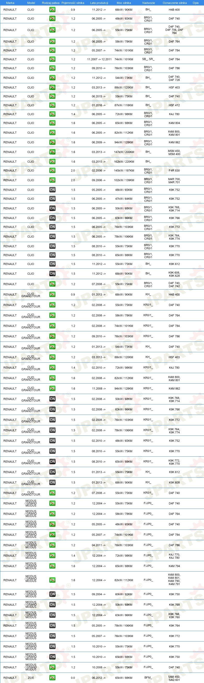Select body code cell 'SB_, SR_'
Image resolution: width=204 pixels, height=683 pixels.
click(x=148, y=59)
